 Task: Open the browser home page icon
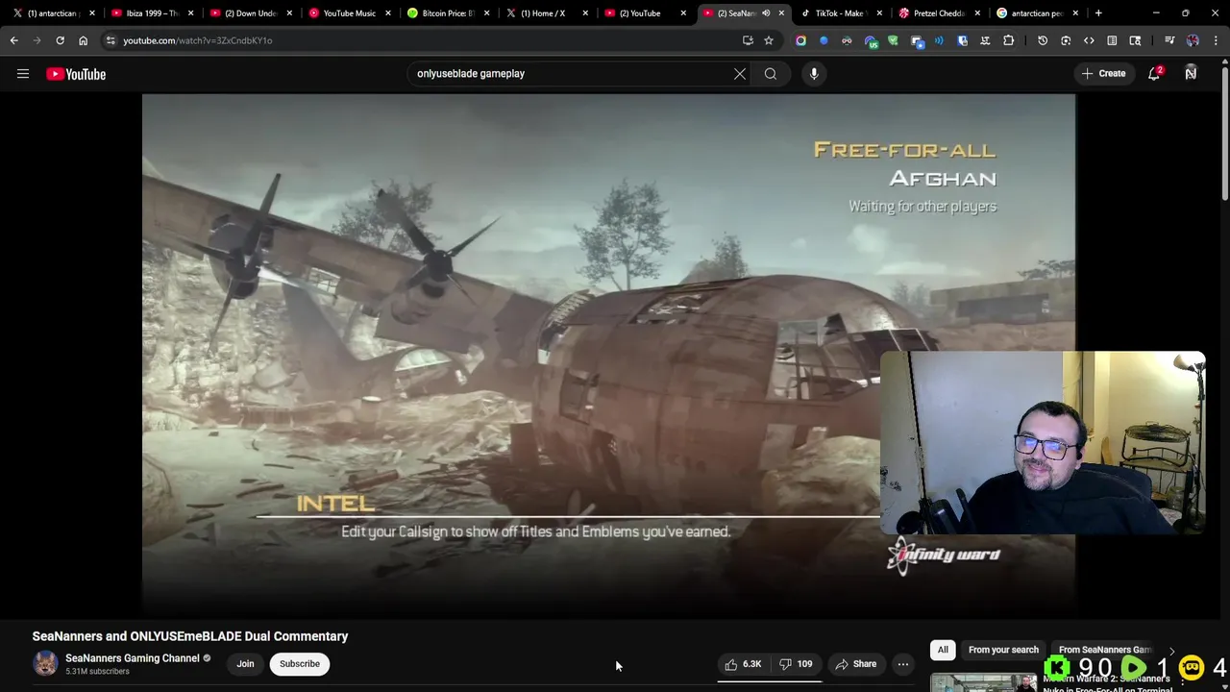pos(83,40)
